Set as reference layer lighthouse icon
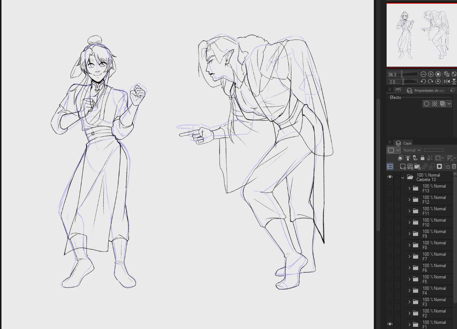 (408, 158)
